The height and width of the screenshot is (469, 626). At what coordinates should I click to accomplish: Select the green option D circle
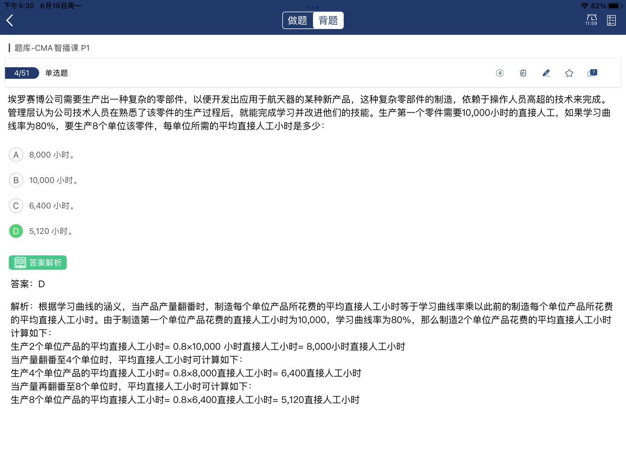pyautogui.click(x=16, y=231)
